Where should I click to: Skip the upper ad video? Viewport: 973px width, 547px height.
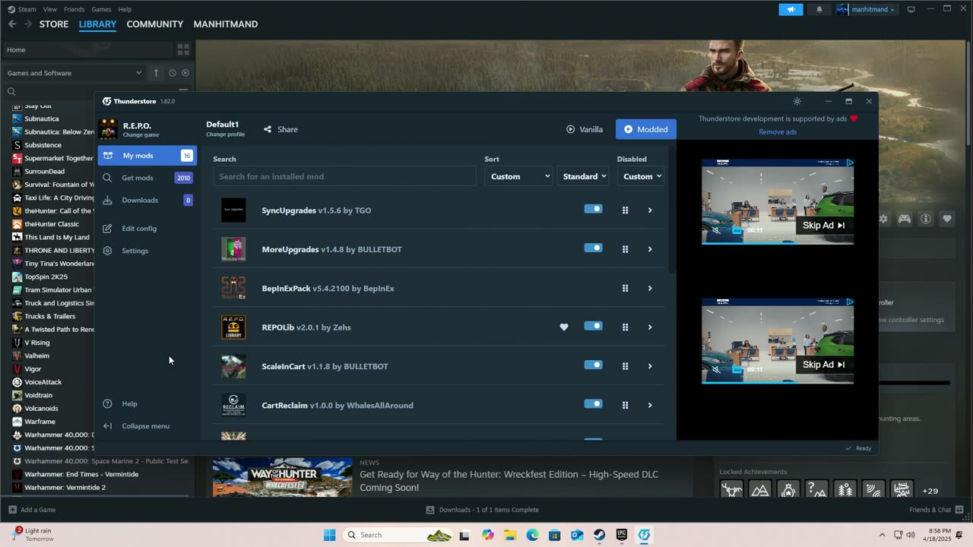(x=823, y=225)
